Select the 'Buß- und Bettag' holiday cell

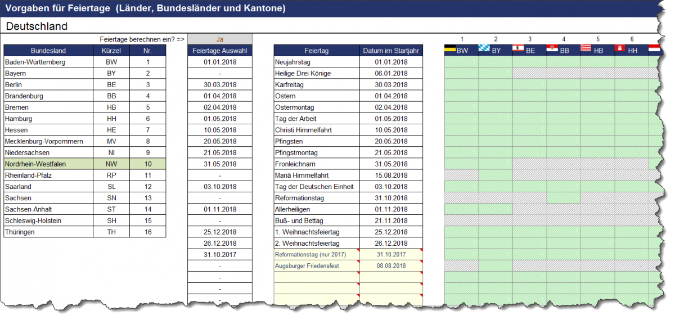tap(317, 220)
